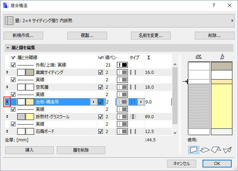Open building material popup for 合板-構造用
238x171 pixels.
93,102
